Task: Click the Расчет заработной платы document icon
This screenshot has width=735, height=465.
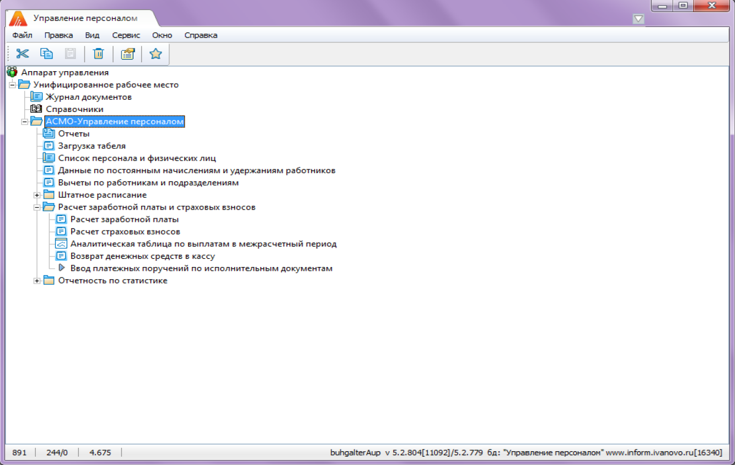Action: click(61, 219)
